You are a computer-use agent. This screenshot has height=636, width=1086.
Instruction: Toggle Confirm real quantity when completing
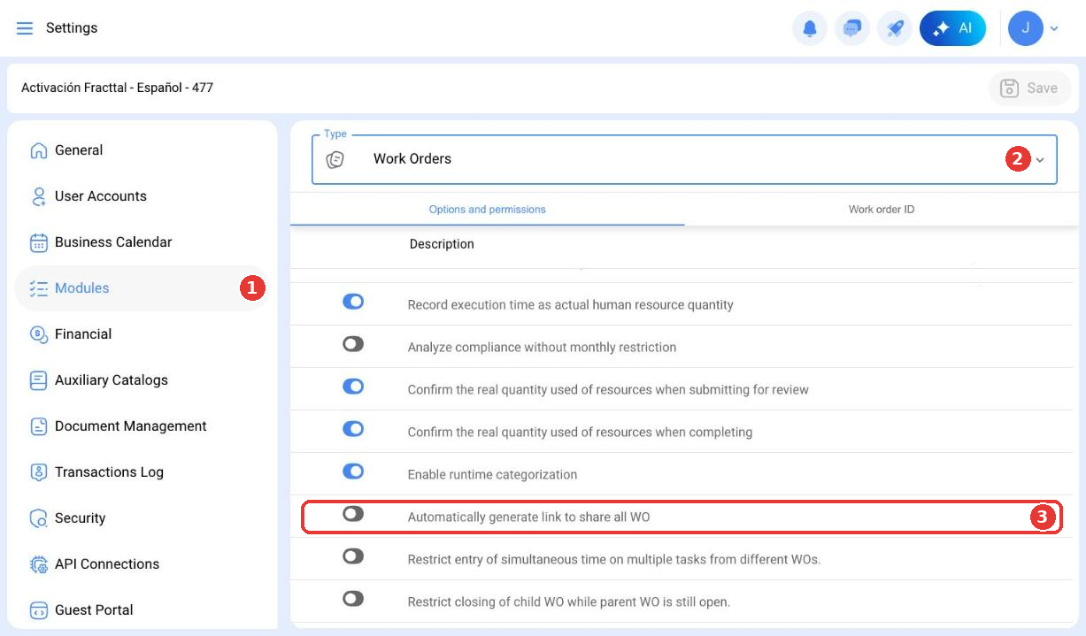(353, 429)
